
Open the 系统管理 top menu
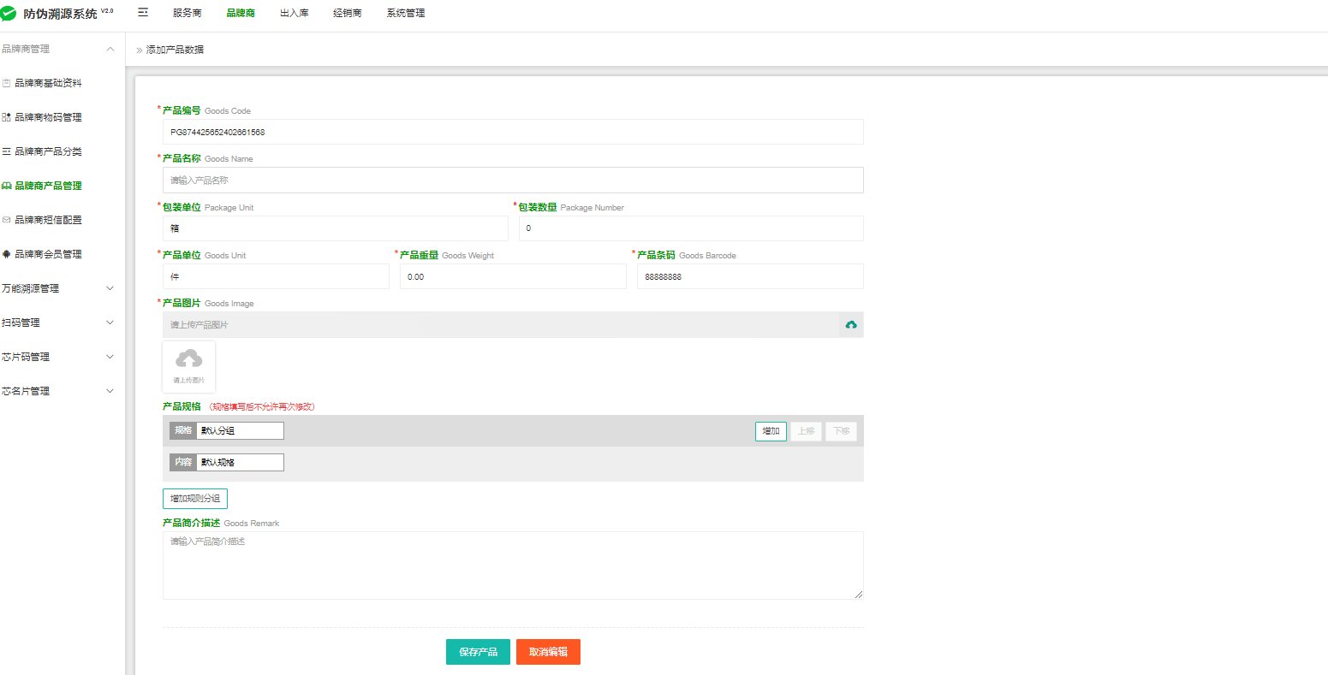click(405, 14)
